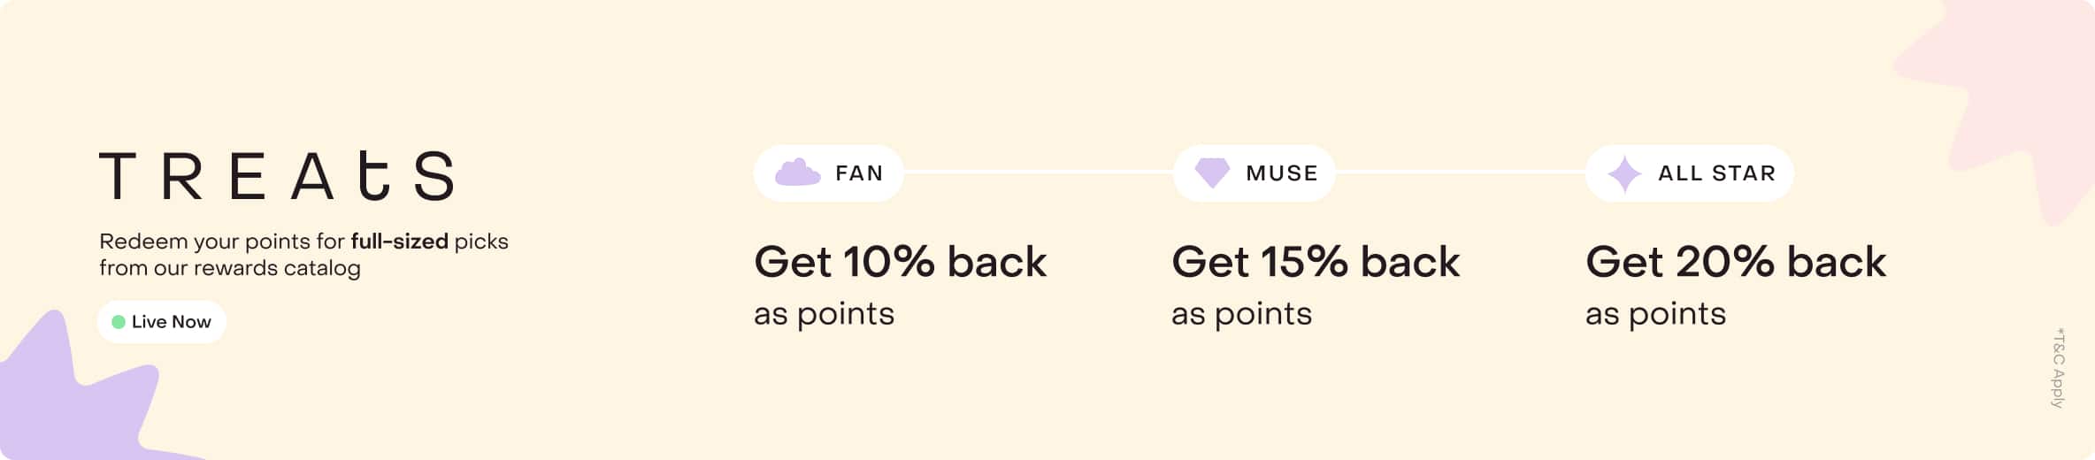This screenshot has height=460, width=2095.
Task: Click the progress line between Fan and Muse
Action: [1039, 172]
